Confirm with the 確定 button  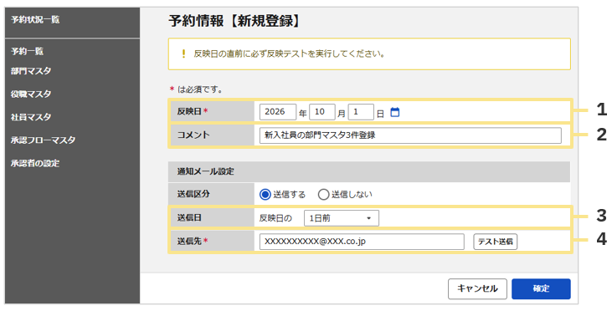coord(541,288)
